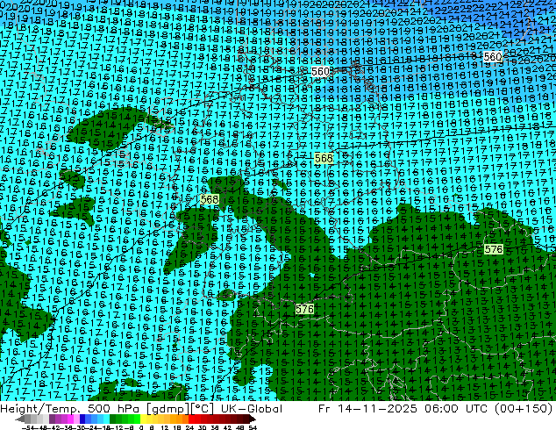This screenshot has height=430, width=556.
Task: Click the '0' value under the color scale
Action: tap(141, 428)
